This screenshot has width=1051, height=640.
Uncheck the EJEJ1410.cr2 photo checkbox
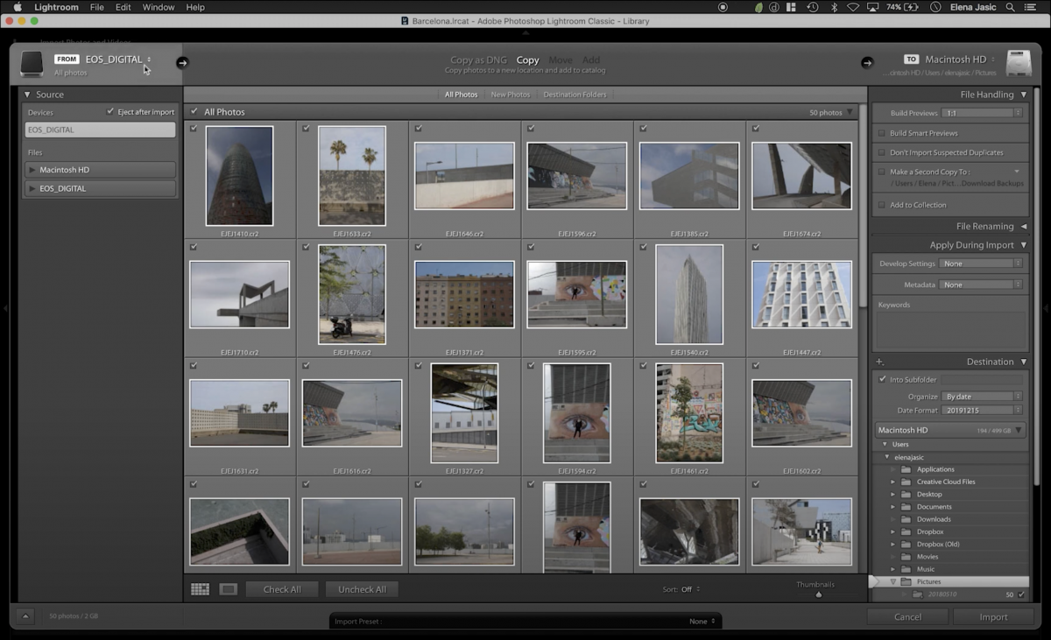[x=194, y=128]
